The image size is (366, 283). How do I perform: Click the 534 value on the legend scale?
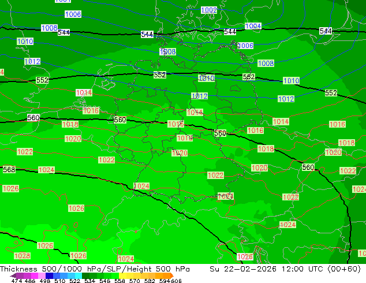click(x=90, y=281)
